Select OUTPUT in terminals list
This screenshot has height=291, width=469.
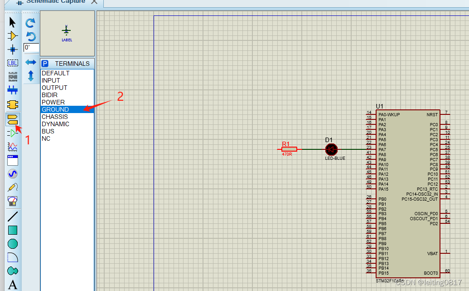(x=68, y=88)
